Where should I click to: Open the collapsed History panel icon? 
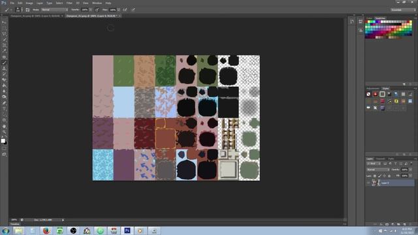352,22
